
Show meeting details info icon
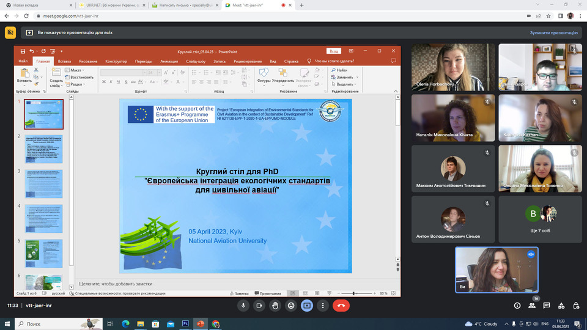tap(517, 306)
